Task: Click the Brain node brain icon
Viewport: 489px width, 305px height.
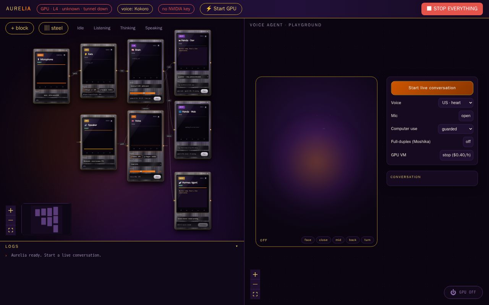Action: [x=133, y=50]
